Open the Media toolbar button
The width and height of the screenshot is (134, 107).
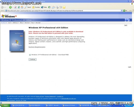tap(44, 7)
